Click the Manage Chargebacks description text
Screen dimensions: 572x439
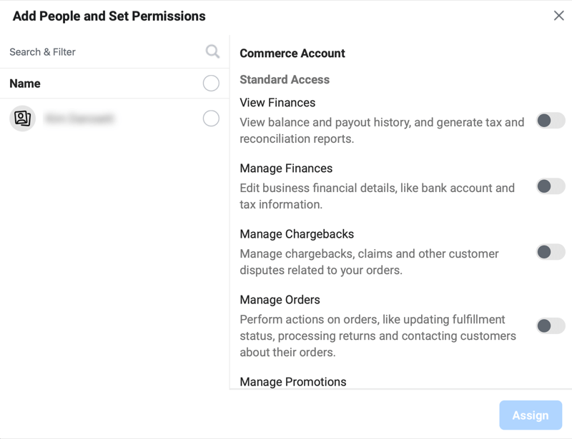[x=369, y=262]
